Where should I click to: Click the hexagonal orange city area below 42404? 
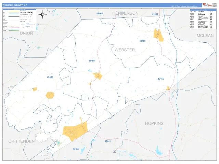[50, 95]
